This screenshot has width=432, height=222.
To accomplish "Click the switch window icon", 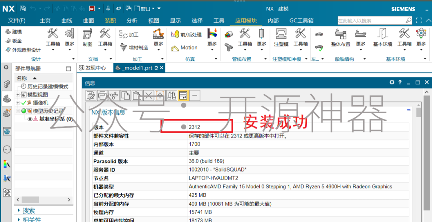I will pyautogui.click(x=128, y=8).
